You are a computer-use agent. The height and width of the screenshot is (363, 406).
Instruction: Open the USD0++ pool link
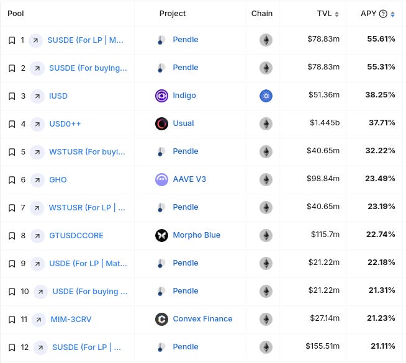pyautogui.click(x=65, y=124)
